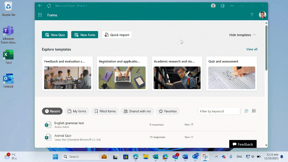
Task: Open the weather widget
Action: pyautogui.click(x=11, y=157)
